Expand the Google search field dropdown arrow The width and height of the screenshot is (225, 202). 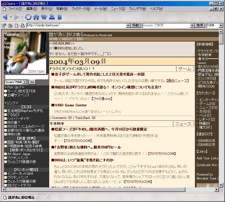pos(192,26)
